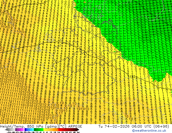
Task: Click the 'Height/Temp.' title text
Action: point(13,126)
